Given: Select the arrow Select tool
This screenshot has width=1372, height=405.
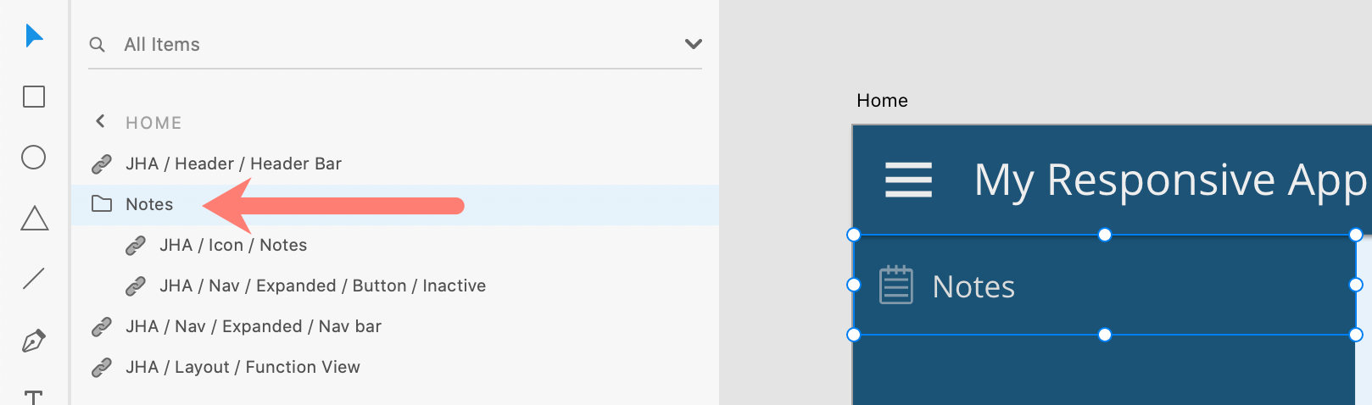Looking at the screenshot, I should [34, 36].
